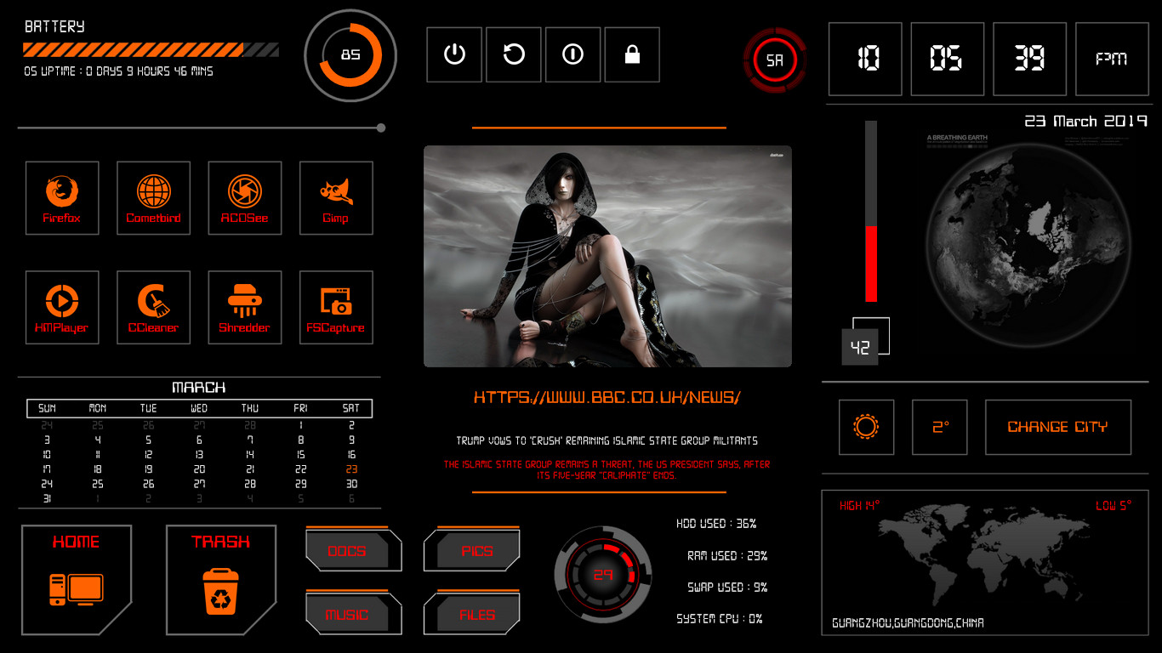1162x653 pixels.
Task: Click the BATTERY label
Action: pyautogui.click(x=54, y=27)
